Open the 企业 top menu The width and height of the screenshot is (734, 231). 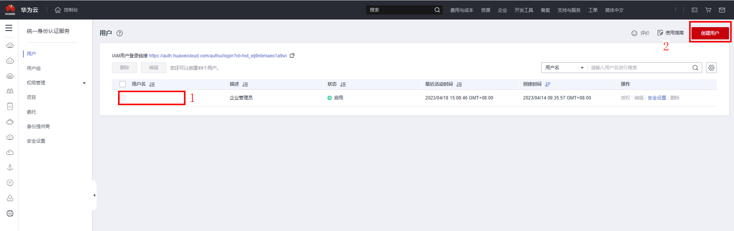[x=502, y=10]
